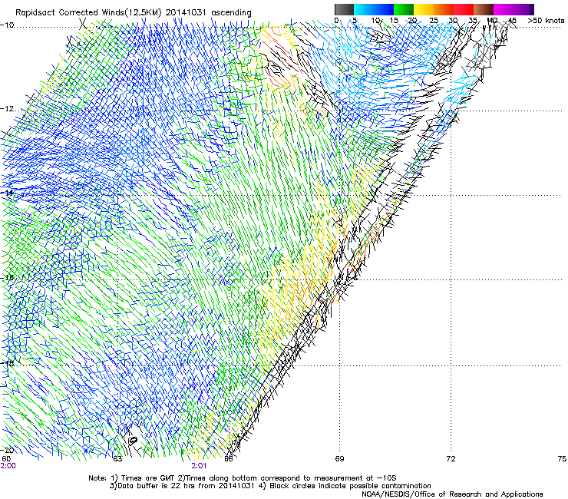Click the 63 longitude axis label
Screen dimensions: 568x499
pos(117,459)
